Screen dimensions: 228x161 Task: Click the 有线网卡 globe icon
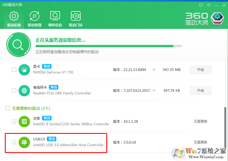[x=24, y=91]
